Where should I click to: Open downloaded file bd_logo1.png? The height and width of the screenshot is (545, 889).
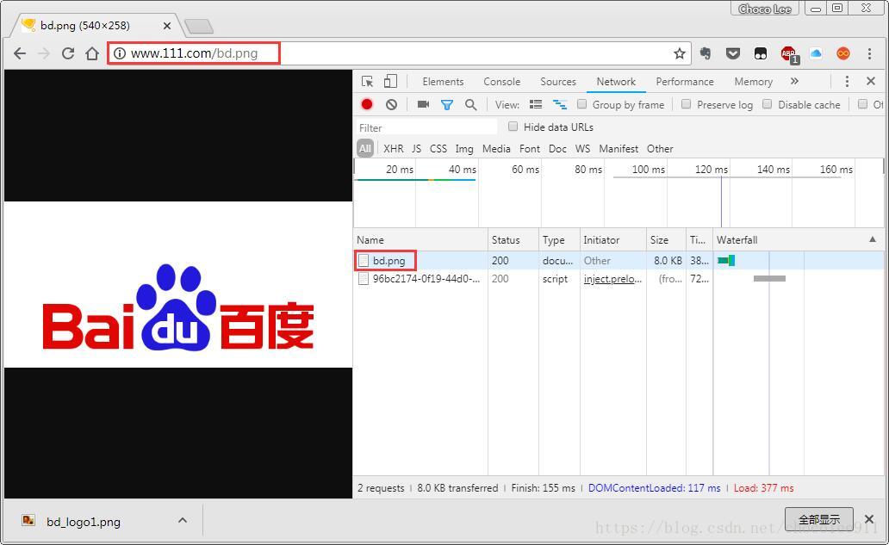pyautogui.click(x=84, y=522)
